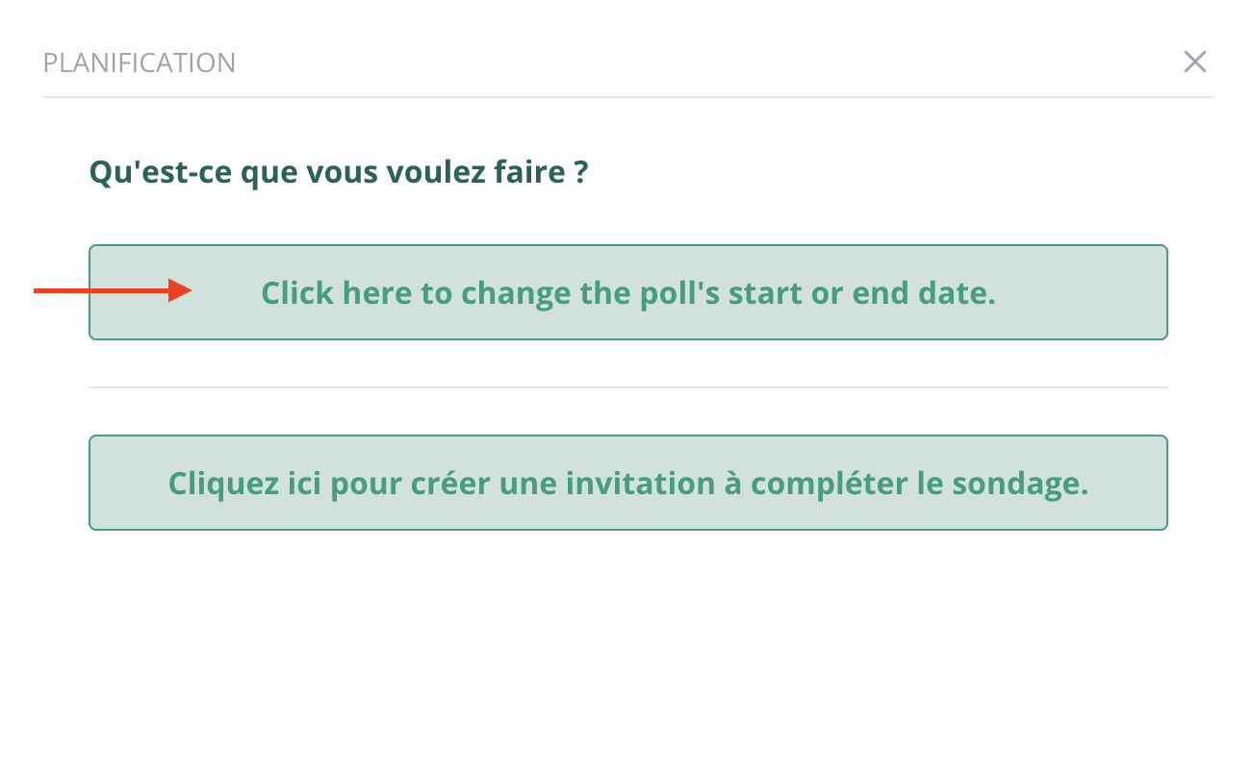This screenshot has height=773, width=1253.
Task: Select the heading 'Qu'est-ce que vous voulez faire ?'
Action: [338, 171]
